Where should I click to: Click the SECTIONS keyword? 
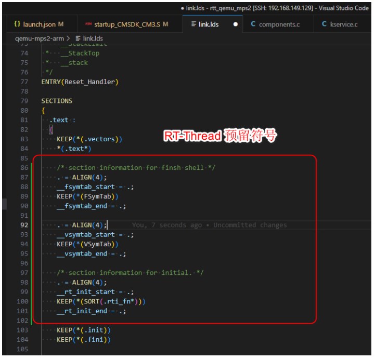(x=57, y=101)
